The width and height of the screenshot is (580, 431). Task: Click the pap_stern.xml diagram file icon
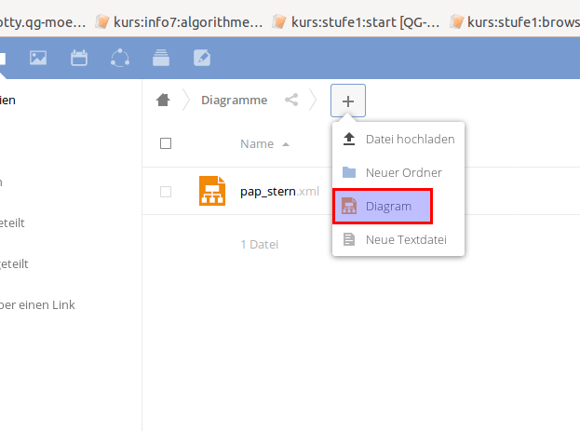tap(212, 191)
